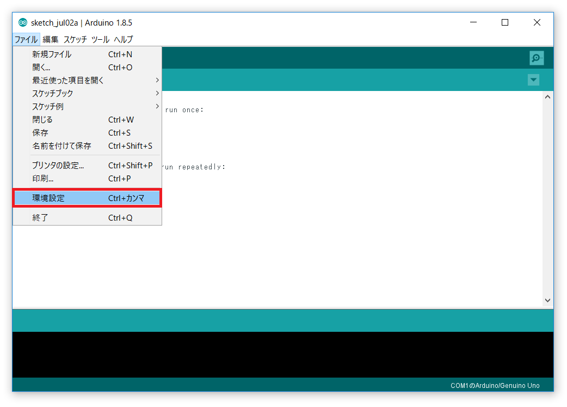Click the scrollbar up arrow icon
This screenshot has height=407, width=567.
(x=547, y=96)
